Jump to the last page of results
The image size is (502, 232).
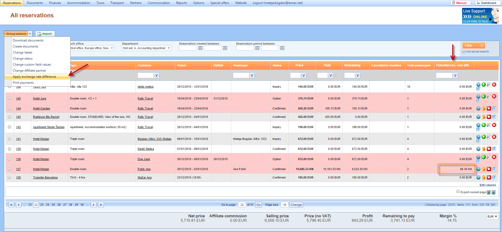[101, 205]
